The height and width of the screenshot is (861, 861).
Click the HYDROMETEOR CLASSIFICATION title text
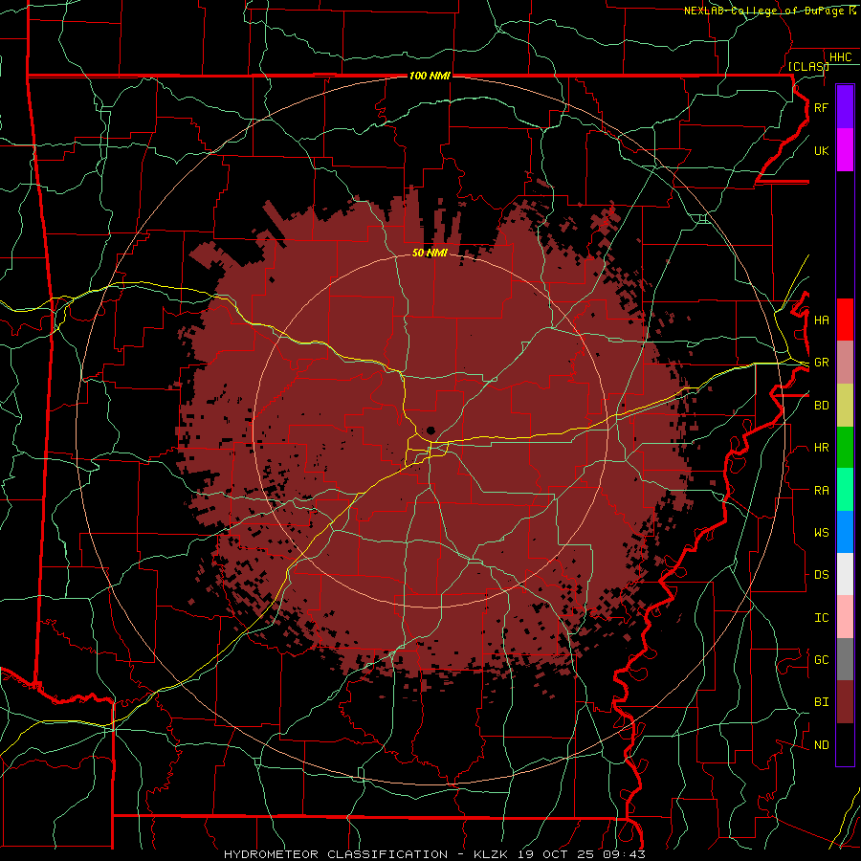pos(336,854)
